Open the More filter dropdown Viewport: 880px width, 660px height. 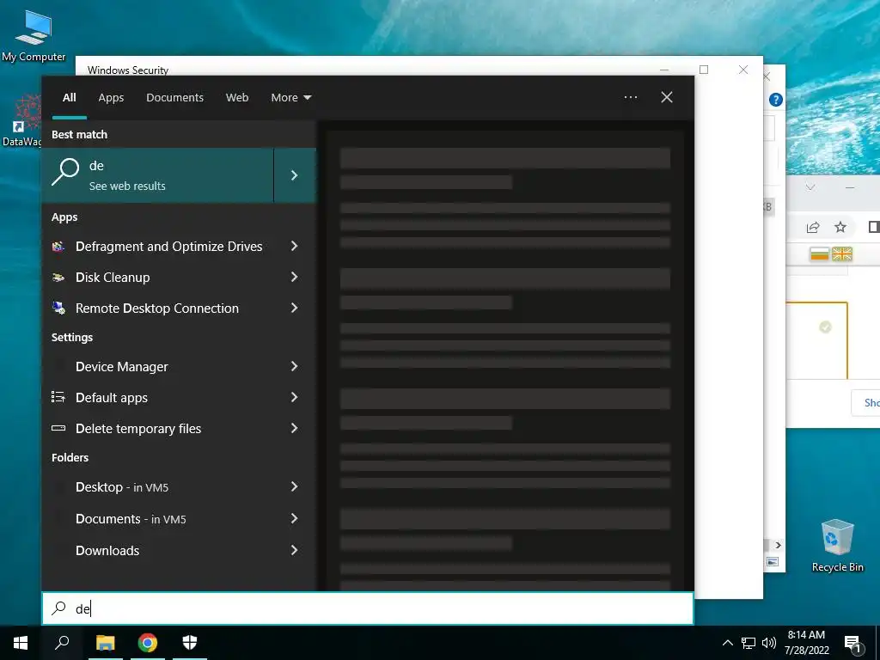[x=290, y=98]
